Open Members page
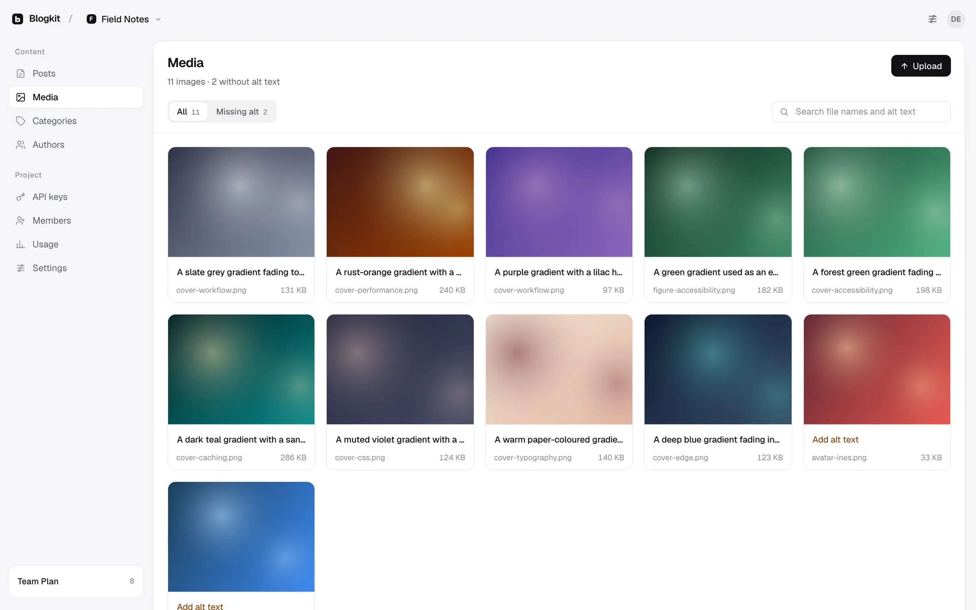 click(76, 220)
